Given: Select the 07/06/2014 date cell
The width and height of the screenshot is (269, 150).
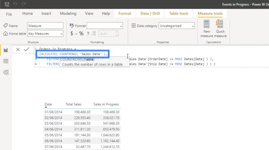Looking at the screenshot, I should point(53,147).
